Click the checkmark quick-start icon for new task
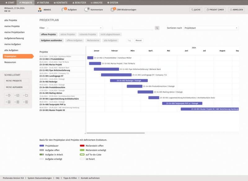 [17, 95]
